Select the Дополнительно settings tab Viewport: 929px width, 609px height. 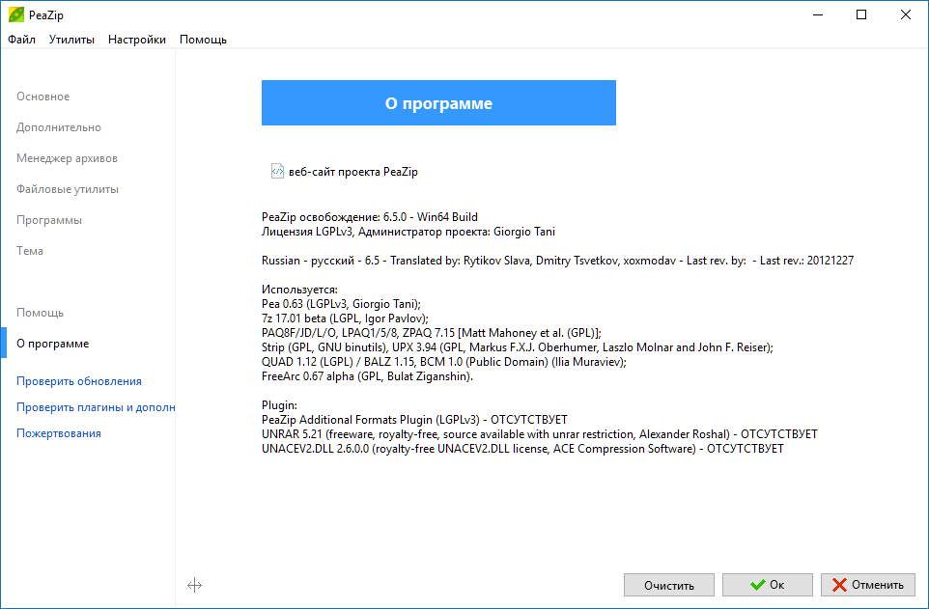[59, 127]
